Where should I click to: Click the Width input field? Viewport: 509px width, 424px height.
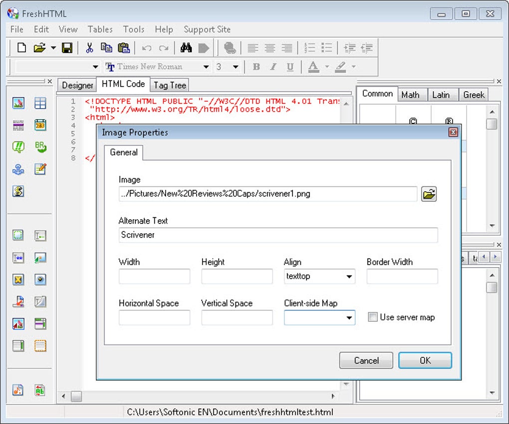[154, 277]
